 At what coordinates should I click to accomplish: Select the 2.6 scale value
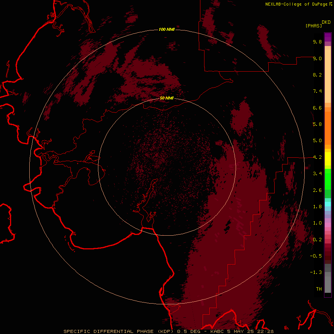pos(317,190)
